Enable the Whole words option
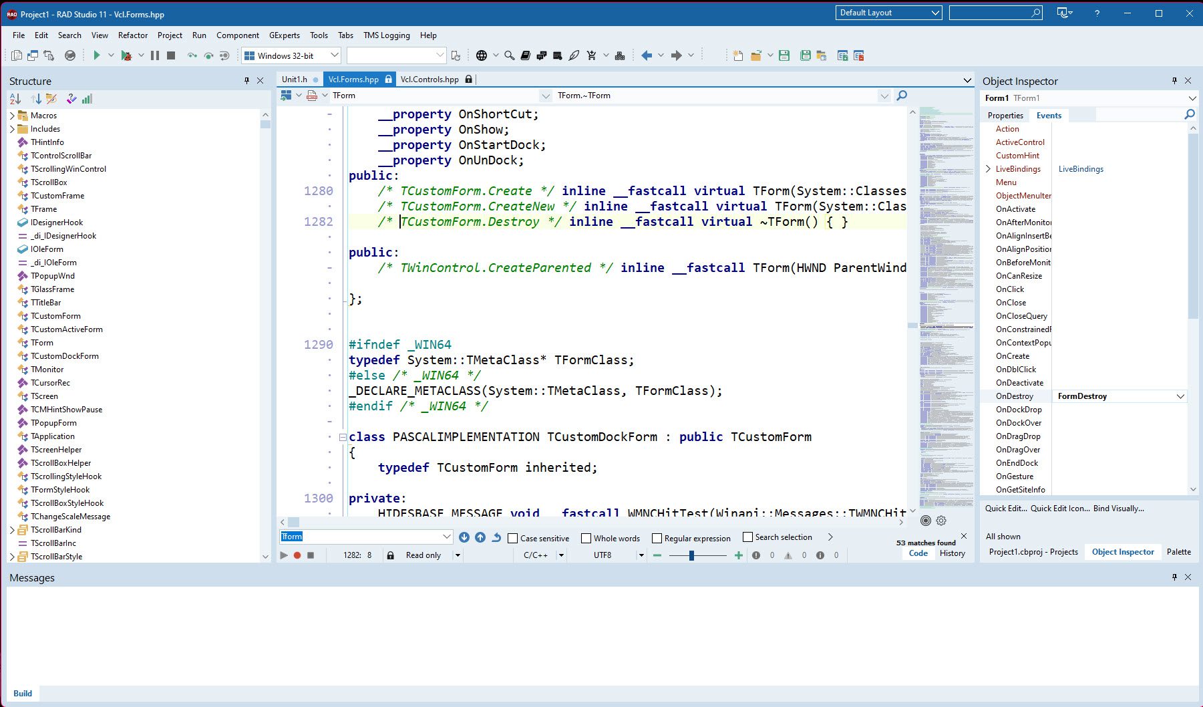Image resolution: width=1203 pixels, height=707 pixels. pyautogui.click(x=586, y=538)
